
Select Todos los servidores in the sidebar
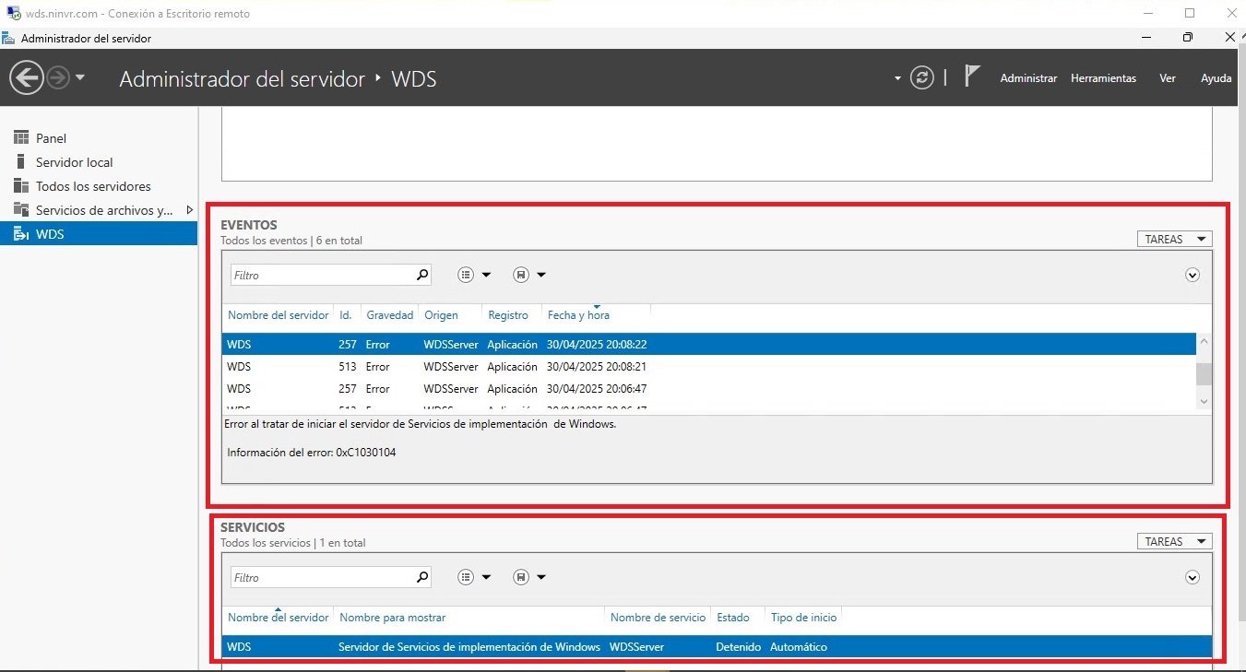click(99, 186)
